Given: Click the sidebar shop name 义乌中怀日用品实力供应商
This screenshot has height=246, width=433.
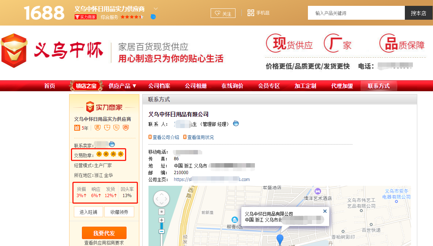Looking at the screenshot, I should [x=102, y=119].
